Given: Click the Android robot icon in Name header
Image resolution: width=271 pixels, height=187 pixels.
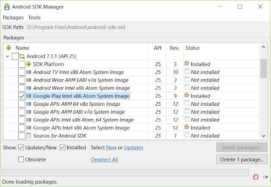Looking at the screenshot, I should (x=8, y=48).
